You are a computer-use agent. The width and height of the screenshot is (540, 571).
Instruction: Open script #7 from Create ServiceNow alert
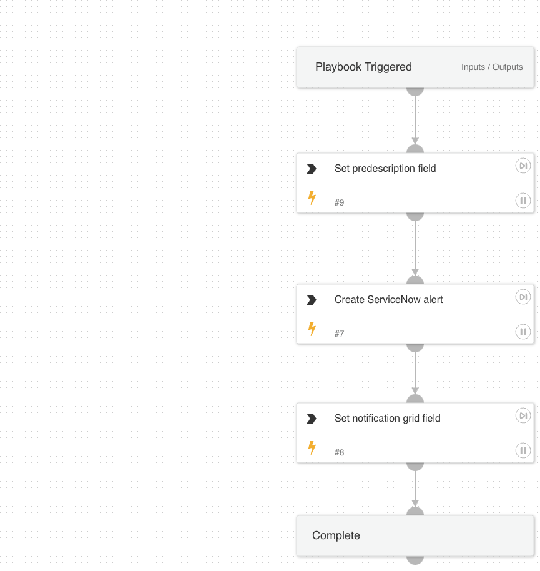tap(339, 334)
